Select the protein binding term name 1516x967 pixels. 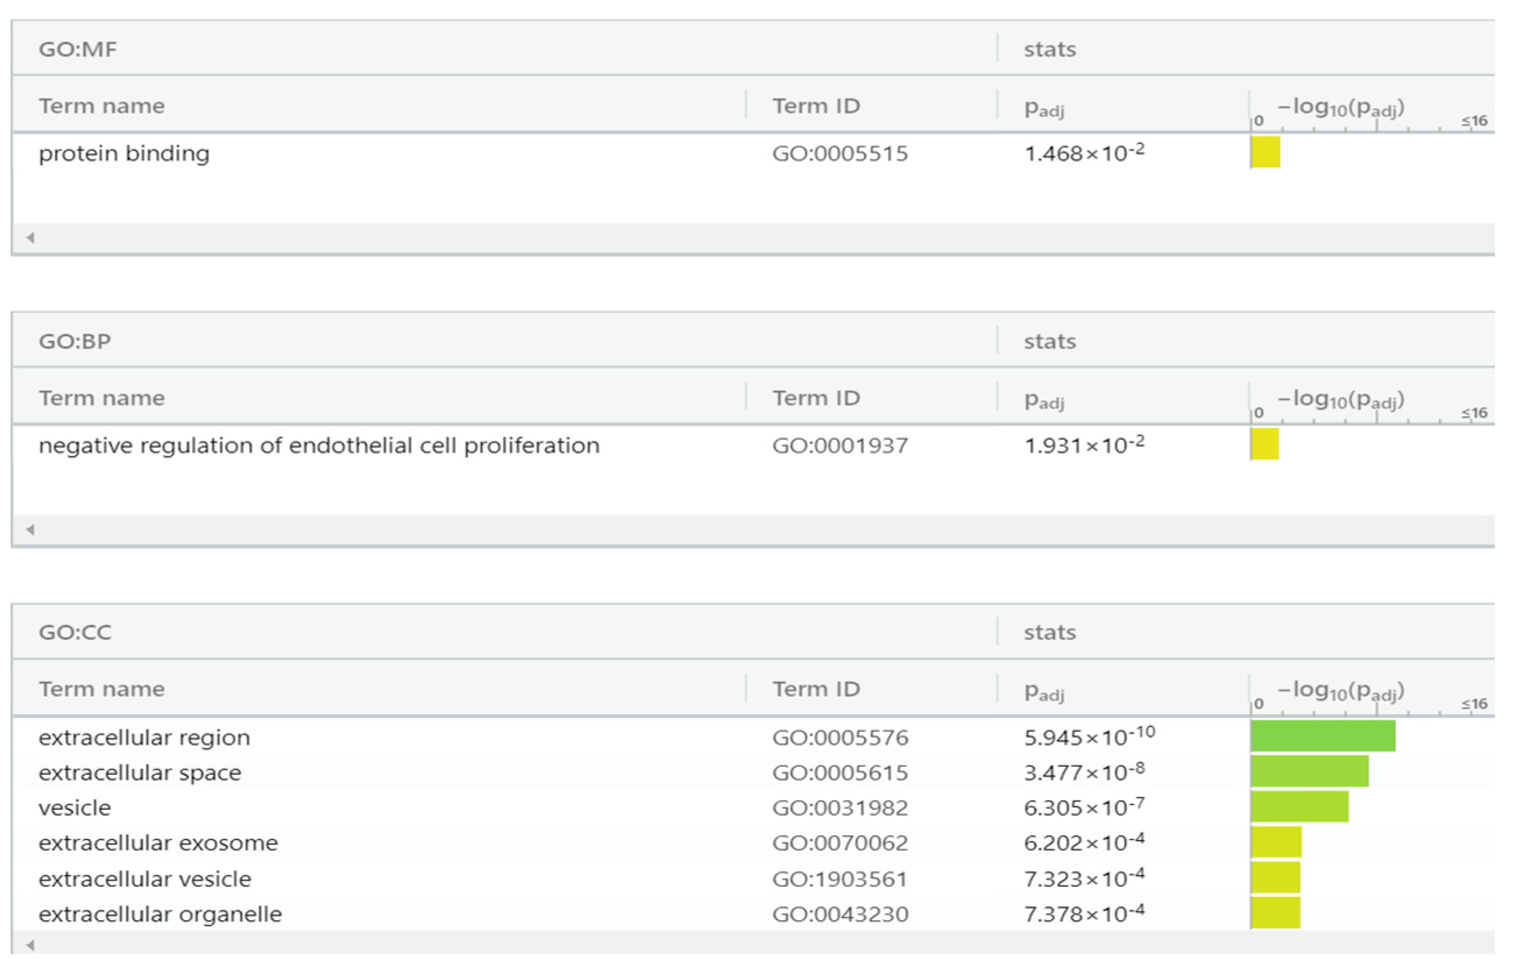[x=124, y=154]
